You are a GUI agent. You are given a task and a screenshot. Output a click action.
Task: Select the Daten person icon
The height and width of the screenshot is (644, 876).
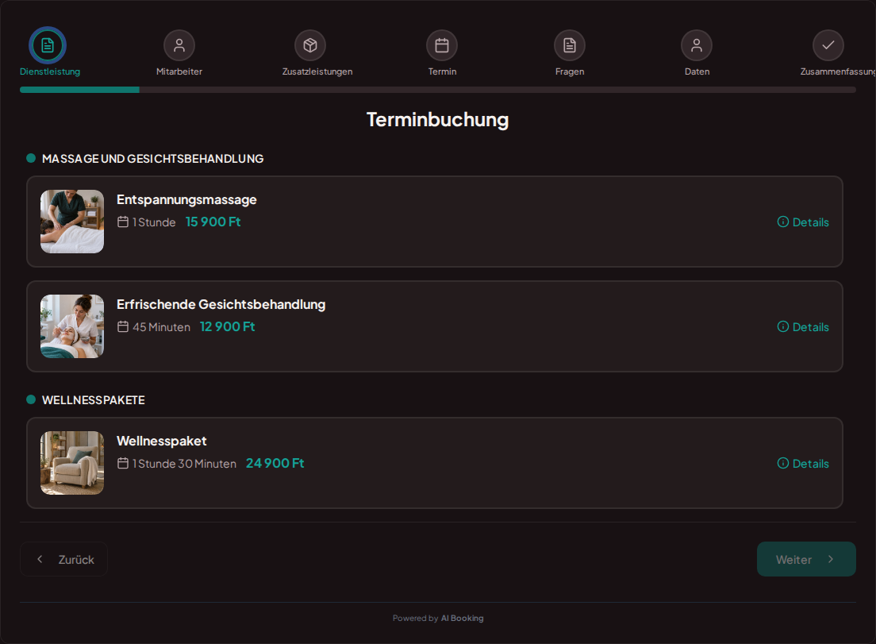697,45
